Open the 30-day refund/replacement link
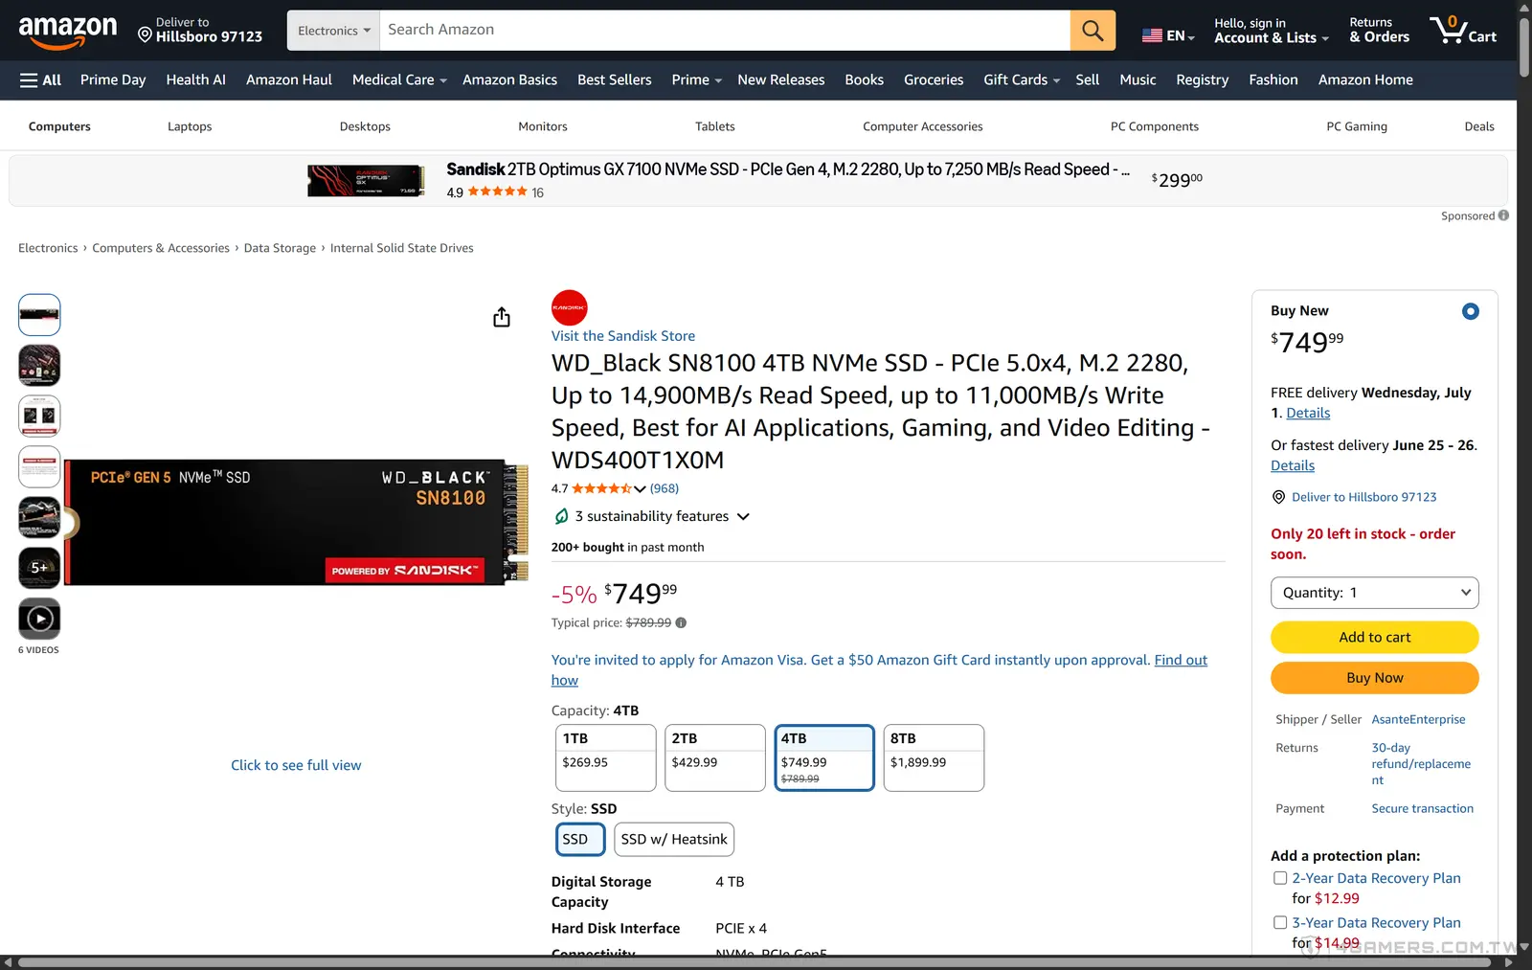The width and height of the screenshot is (1532, 970). tap(1421, 764)
